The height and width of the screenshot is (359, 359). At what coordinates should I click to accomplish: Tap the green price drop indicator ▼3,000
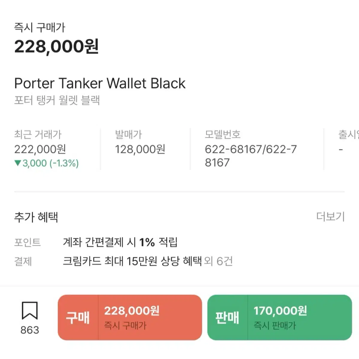46,163
